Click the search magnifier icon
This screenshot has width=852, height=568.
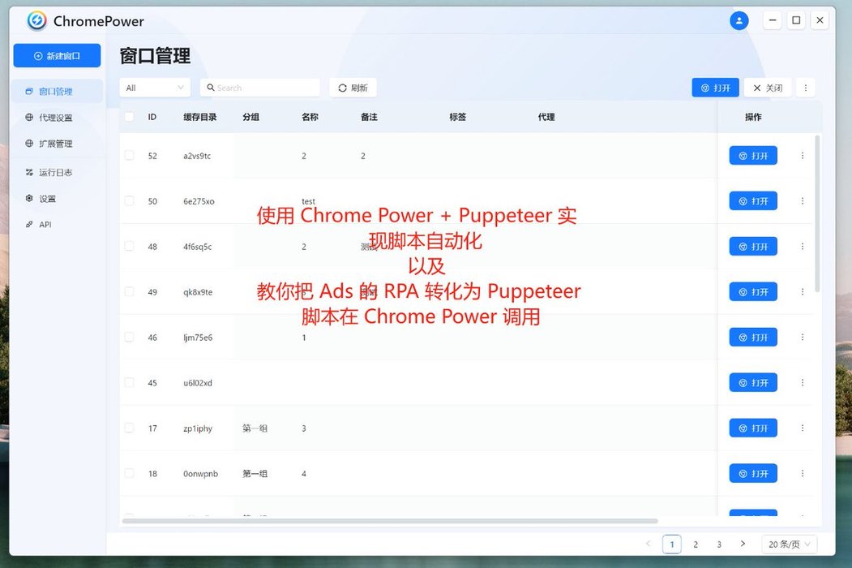[210, 88]
